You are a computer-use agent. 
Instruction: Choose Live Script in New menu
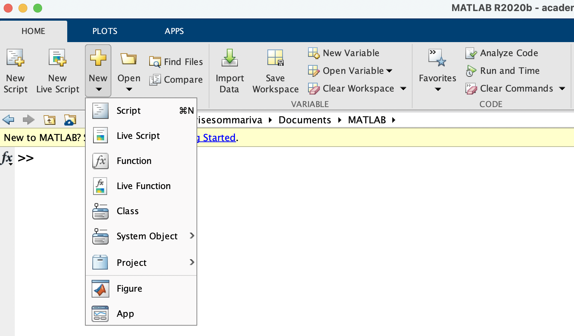pos(141,136)
